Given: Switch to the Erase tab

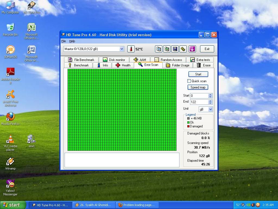Looking at the screenshot, I should 203,65.
